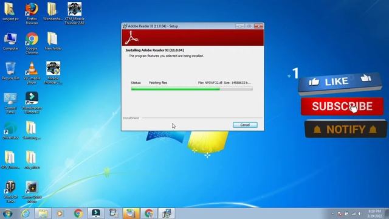
Task: Open File Explorer from the taskbar
Action: pyautogui.click(x=43, y=214)
